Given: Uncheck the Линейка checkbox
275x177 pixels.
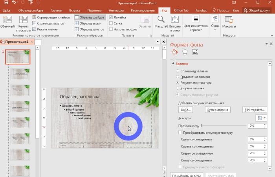Looking at the screenshot, I should coord(111,17).
